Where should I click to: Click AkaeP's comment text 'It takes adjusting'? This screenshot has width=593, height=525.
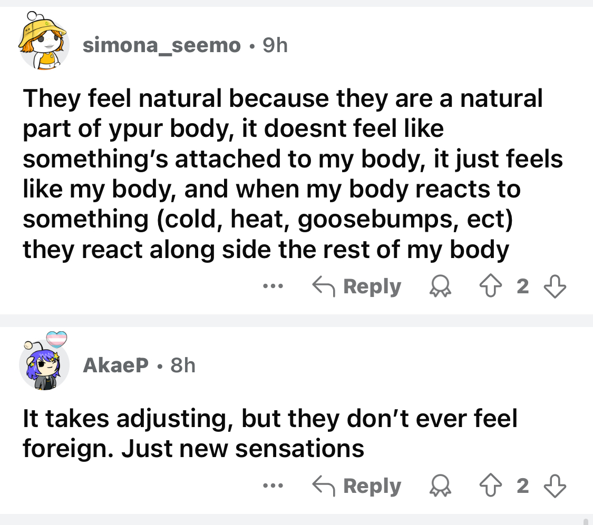(x=269, y=433)
